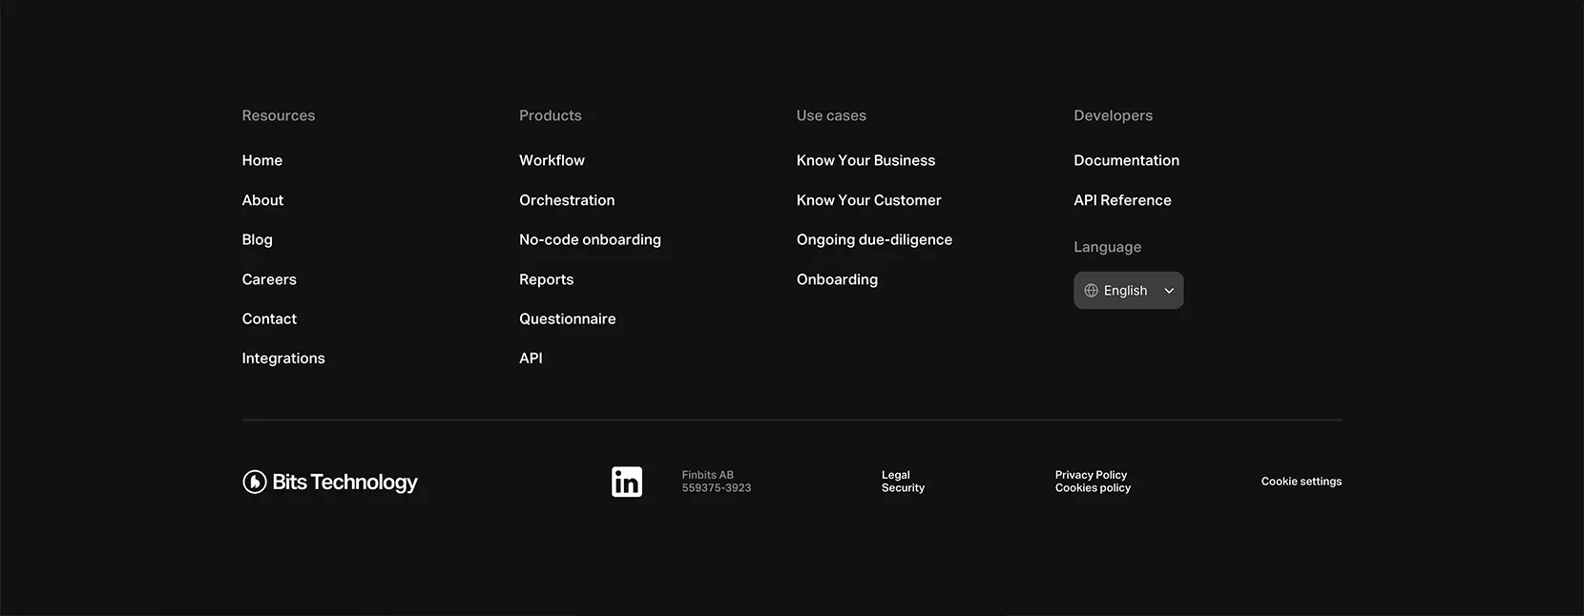
Task: Click the Bits Technology logo
Action: 330,482
